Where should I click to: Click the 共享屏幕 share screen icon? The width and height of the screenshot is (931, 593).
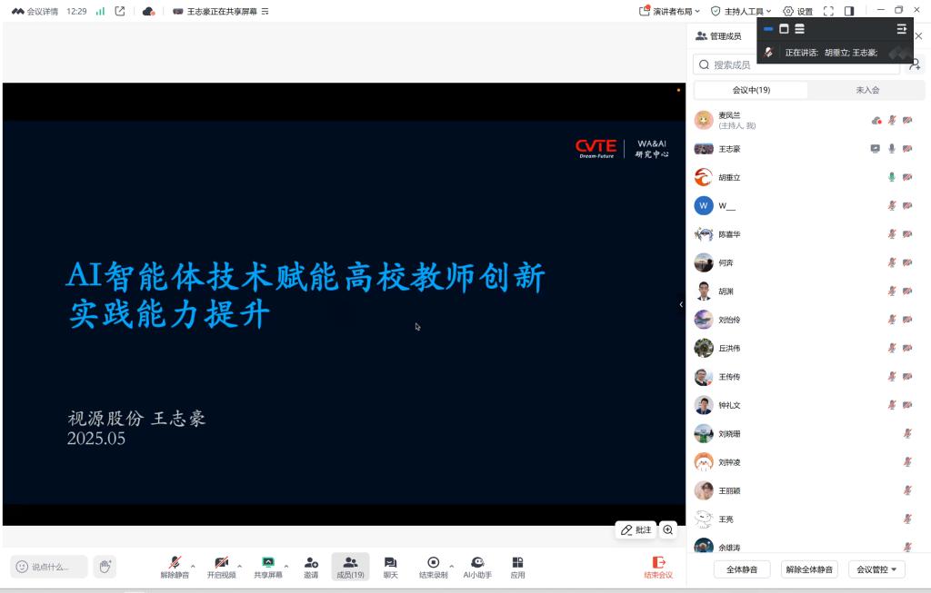(x=268, y=563)
